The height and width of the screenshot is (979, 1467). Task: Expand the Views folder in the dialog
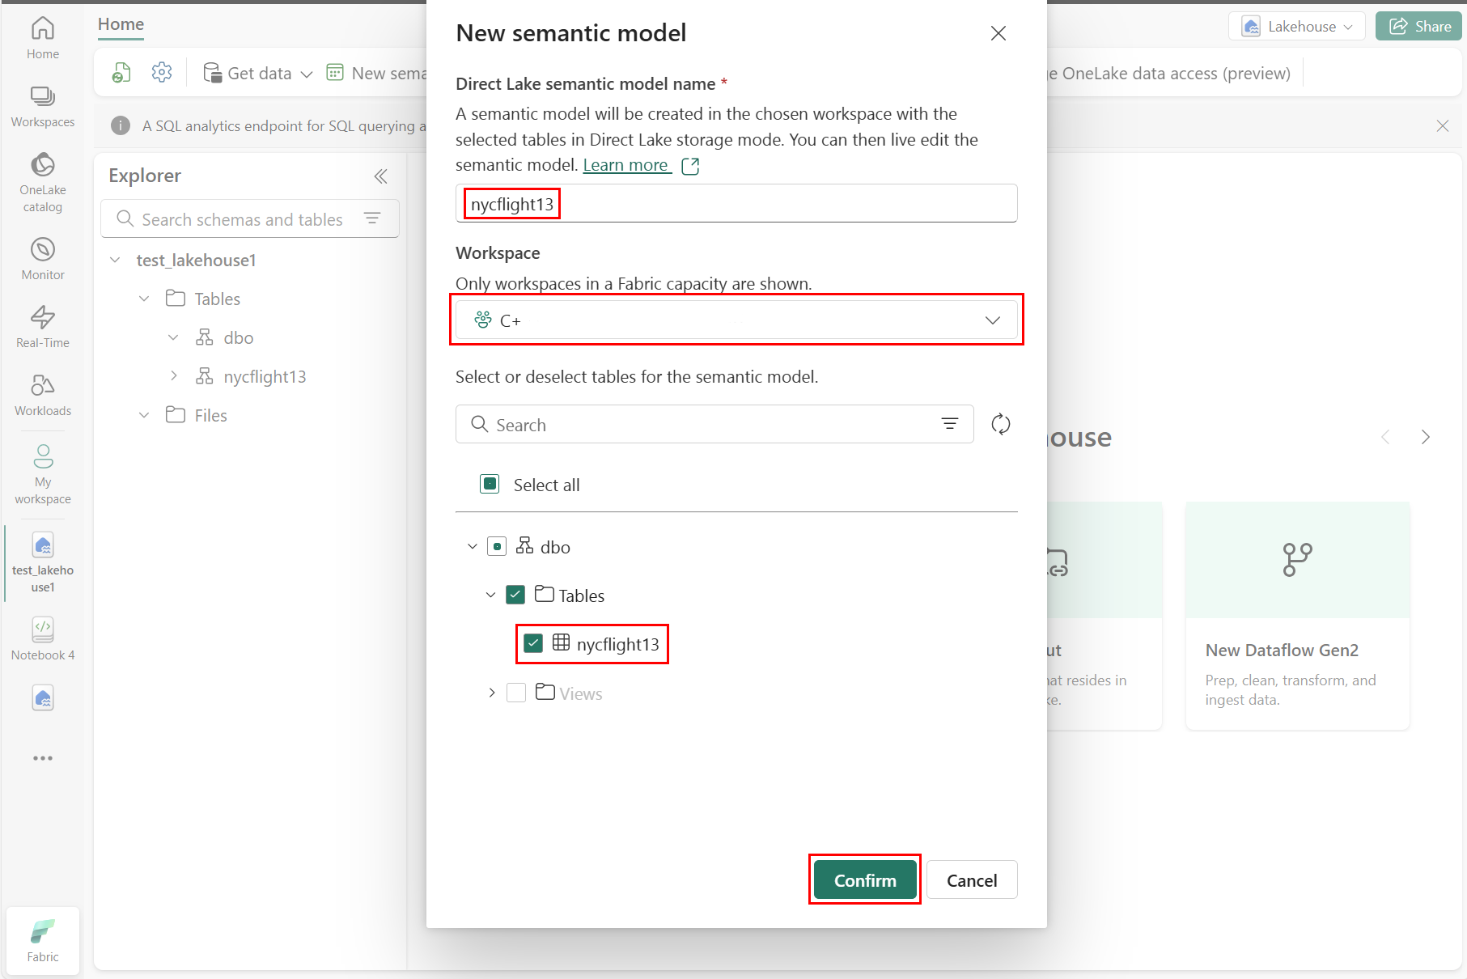pos(491,693)
